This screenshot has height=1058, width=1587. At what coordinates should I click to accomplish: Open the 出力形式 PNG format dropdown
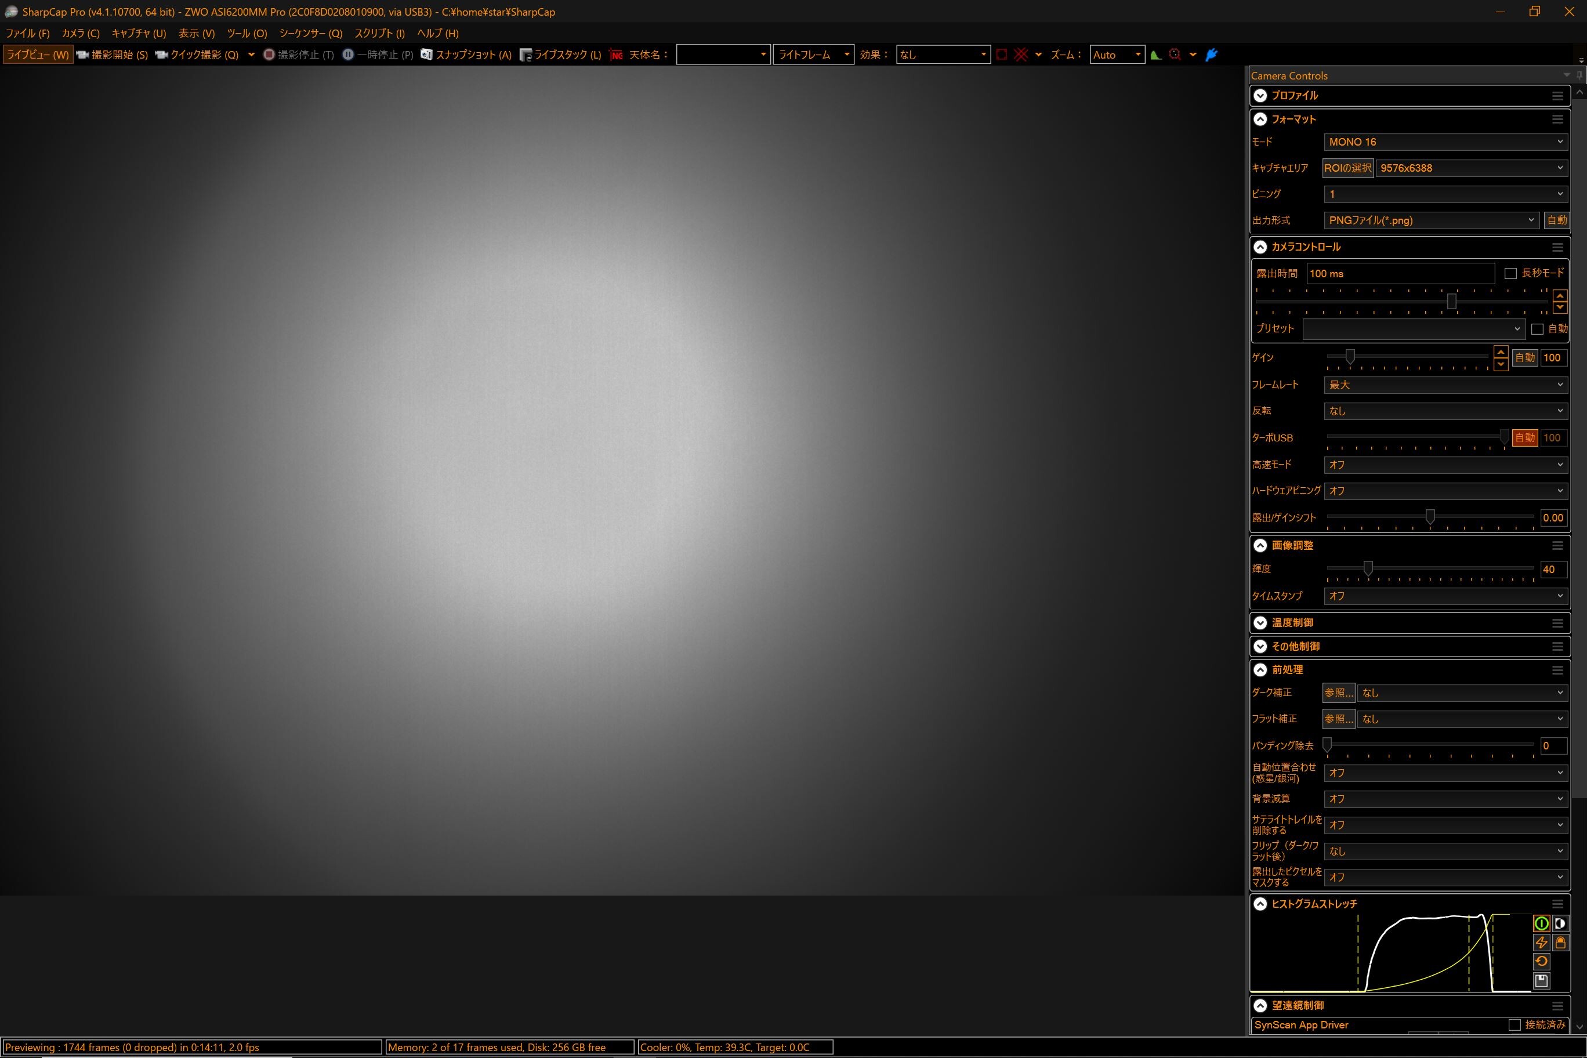1430,220
